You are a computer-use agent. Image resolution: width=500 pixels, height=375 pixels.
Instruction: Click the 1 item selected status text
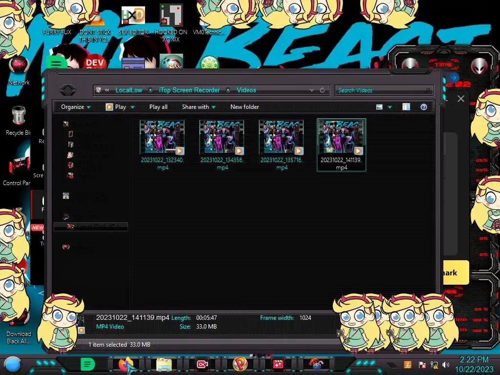coord(107,345)
